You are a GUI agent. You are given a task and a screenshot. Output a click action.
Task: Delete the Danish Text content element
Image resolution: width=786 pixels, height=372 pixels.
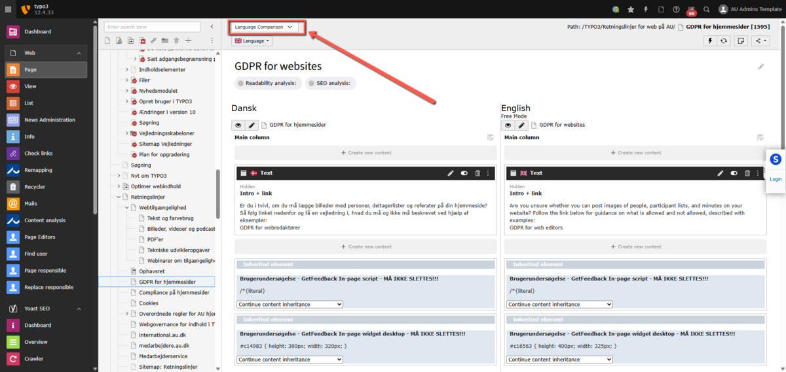point(477,173)
